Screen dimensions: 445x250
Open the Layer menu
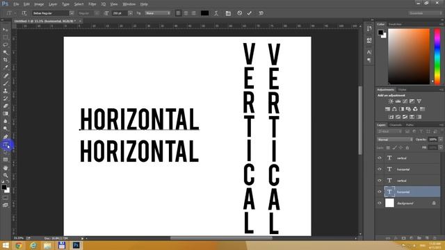(53, 4)
